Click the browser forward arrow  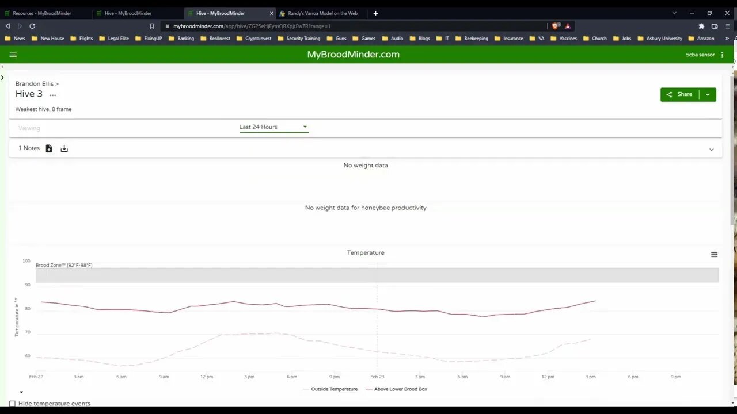[x=20, y=26]
